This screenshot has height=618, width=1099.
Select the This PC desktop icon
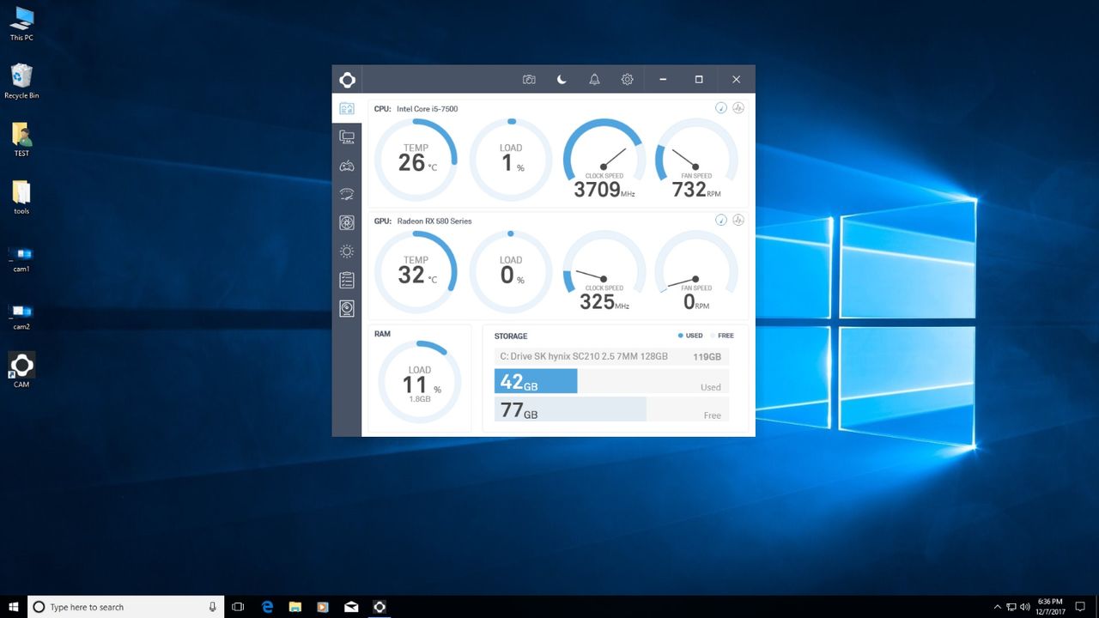21,24
